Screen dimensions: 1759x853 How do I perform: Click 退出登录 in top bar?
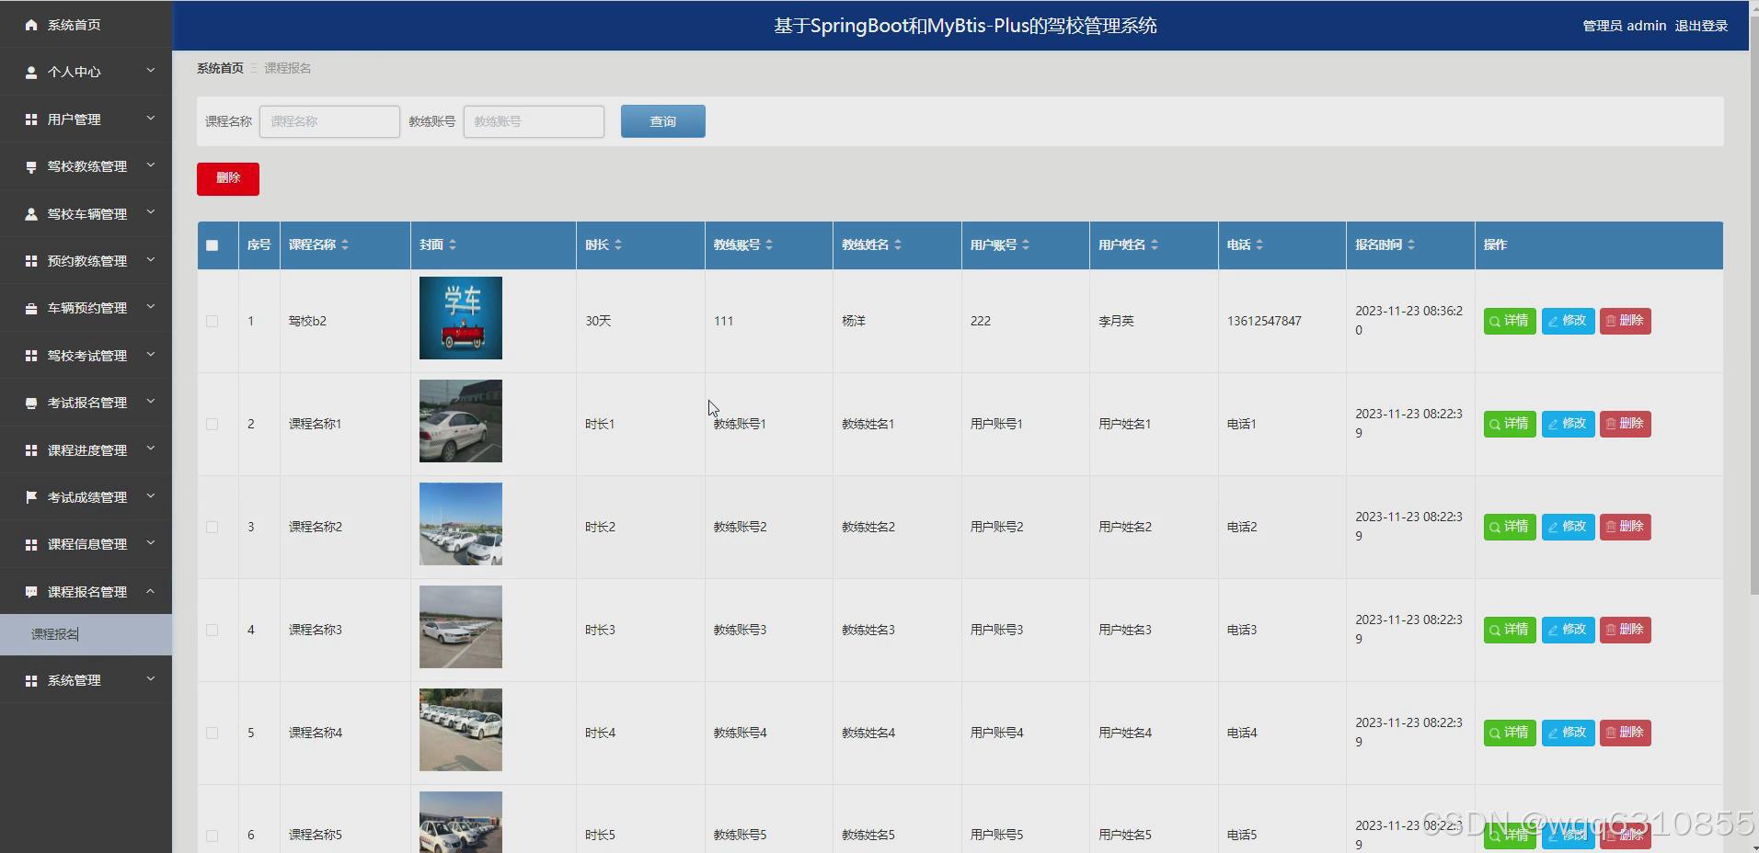click(1701, 26)
